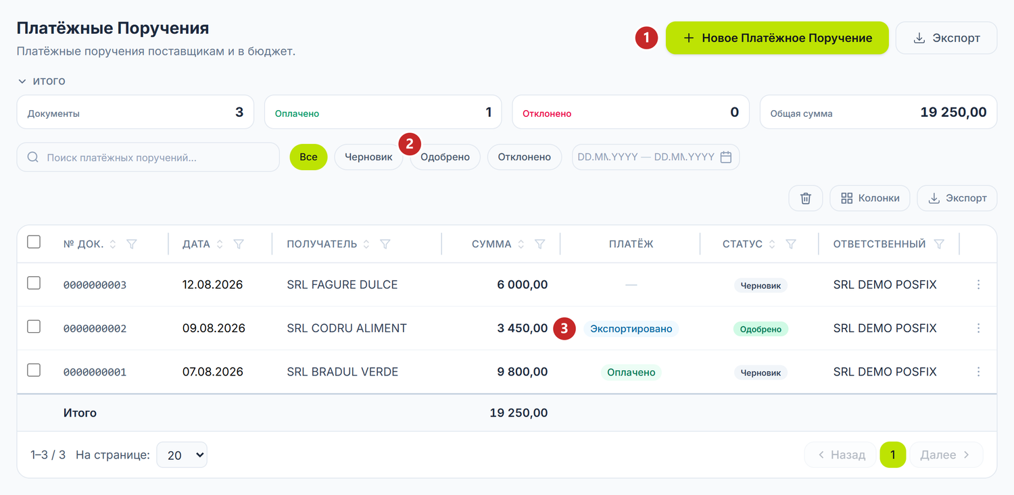Open filter for ПОЛУЧАТЕЛЬ column
Viewport: 1014px width, 495px height.
pos(385,244)
